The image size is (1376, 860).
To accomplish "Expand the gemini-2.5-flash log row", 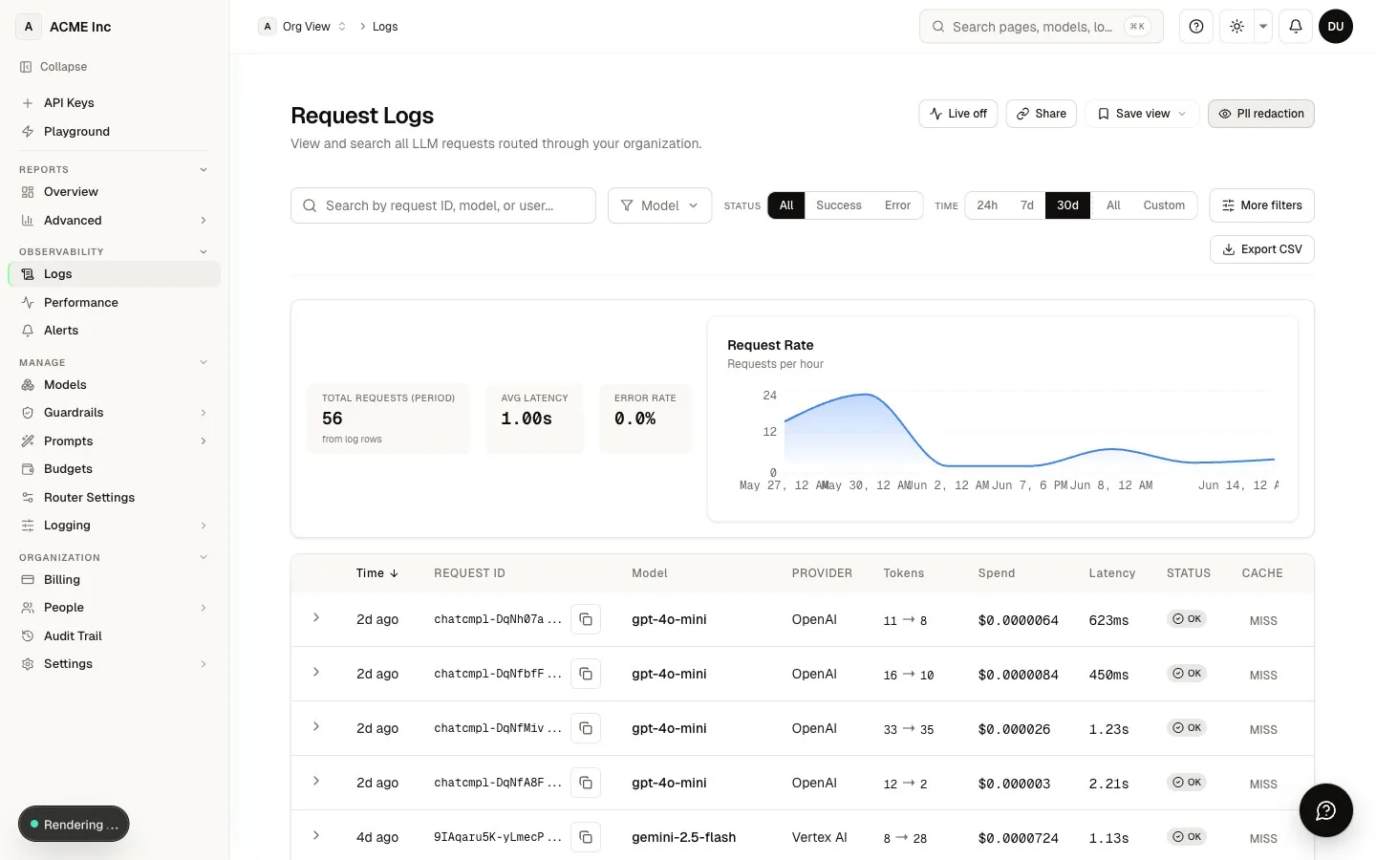I will click(316, 836).
